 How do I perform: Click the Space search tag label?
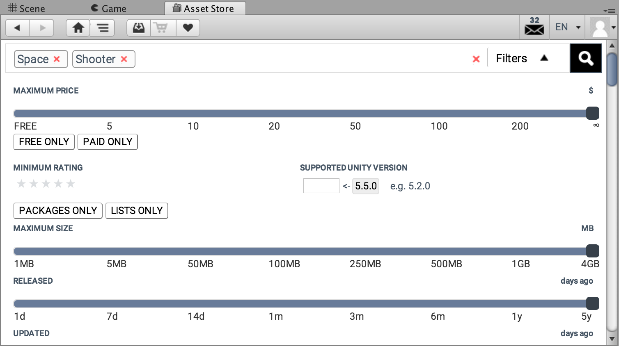(33, 59)
